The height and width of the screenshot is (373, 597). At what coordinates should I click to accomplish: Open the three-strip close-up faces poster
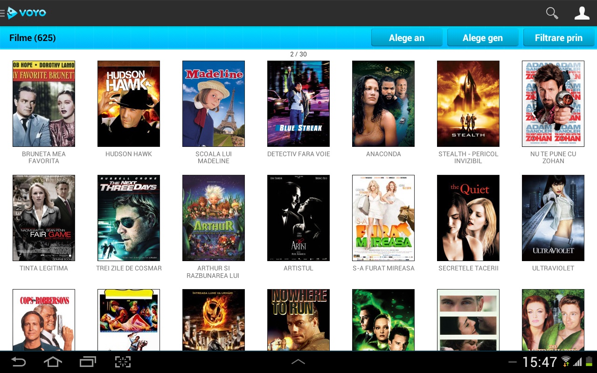pos(468,320)
